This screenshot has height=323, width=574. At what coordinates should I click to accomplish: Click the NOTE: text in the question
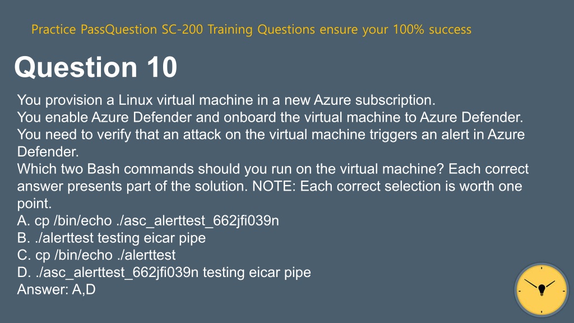pyautogui.click(x=274, y=186)
